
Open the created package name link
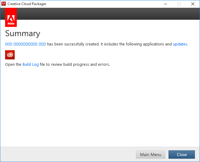tap(25, 44)
